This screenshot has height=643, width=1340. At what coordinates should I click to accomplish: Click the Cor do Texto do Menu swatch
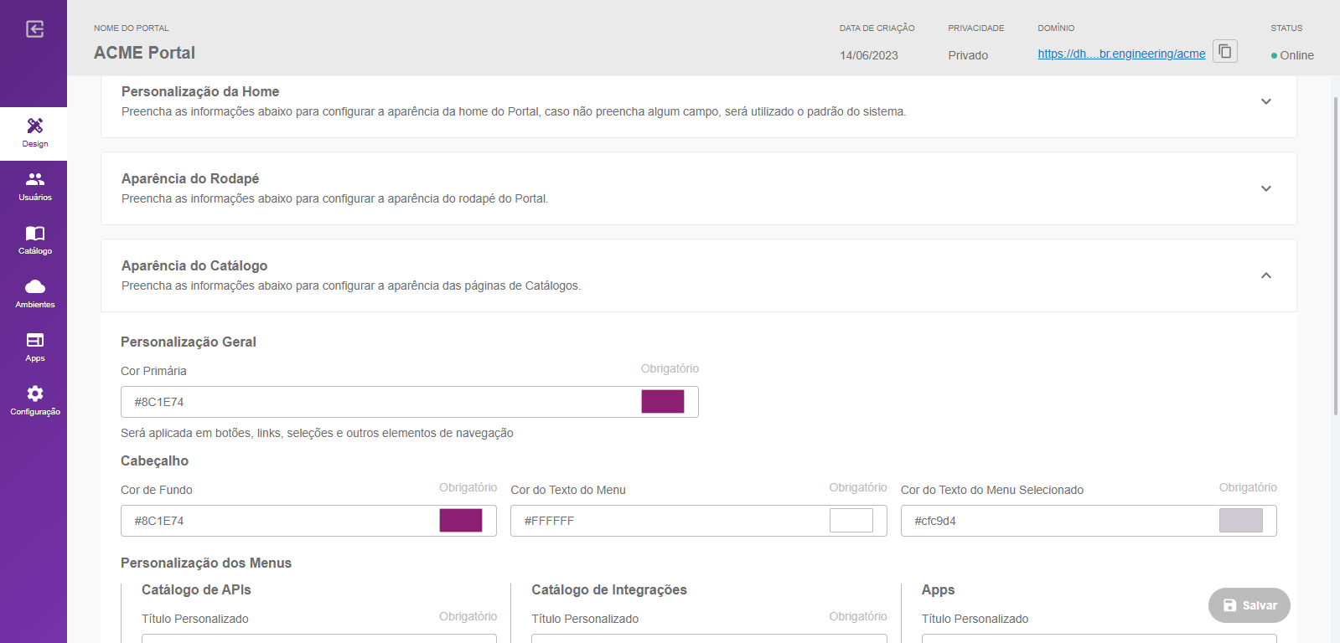851,521
